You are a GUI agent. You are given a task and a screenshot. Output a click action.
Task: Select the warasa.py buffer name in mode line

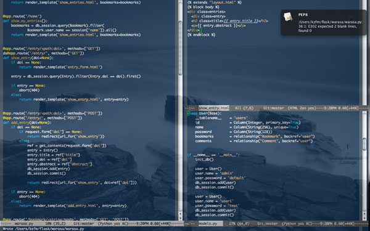coord(24,224)
